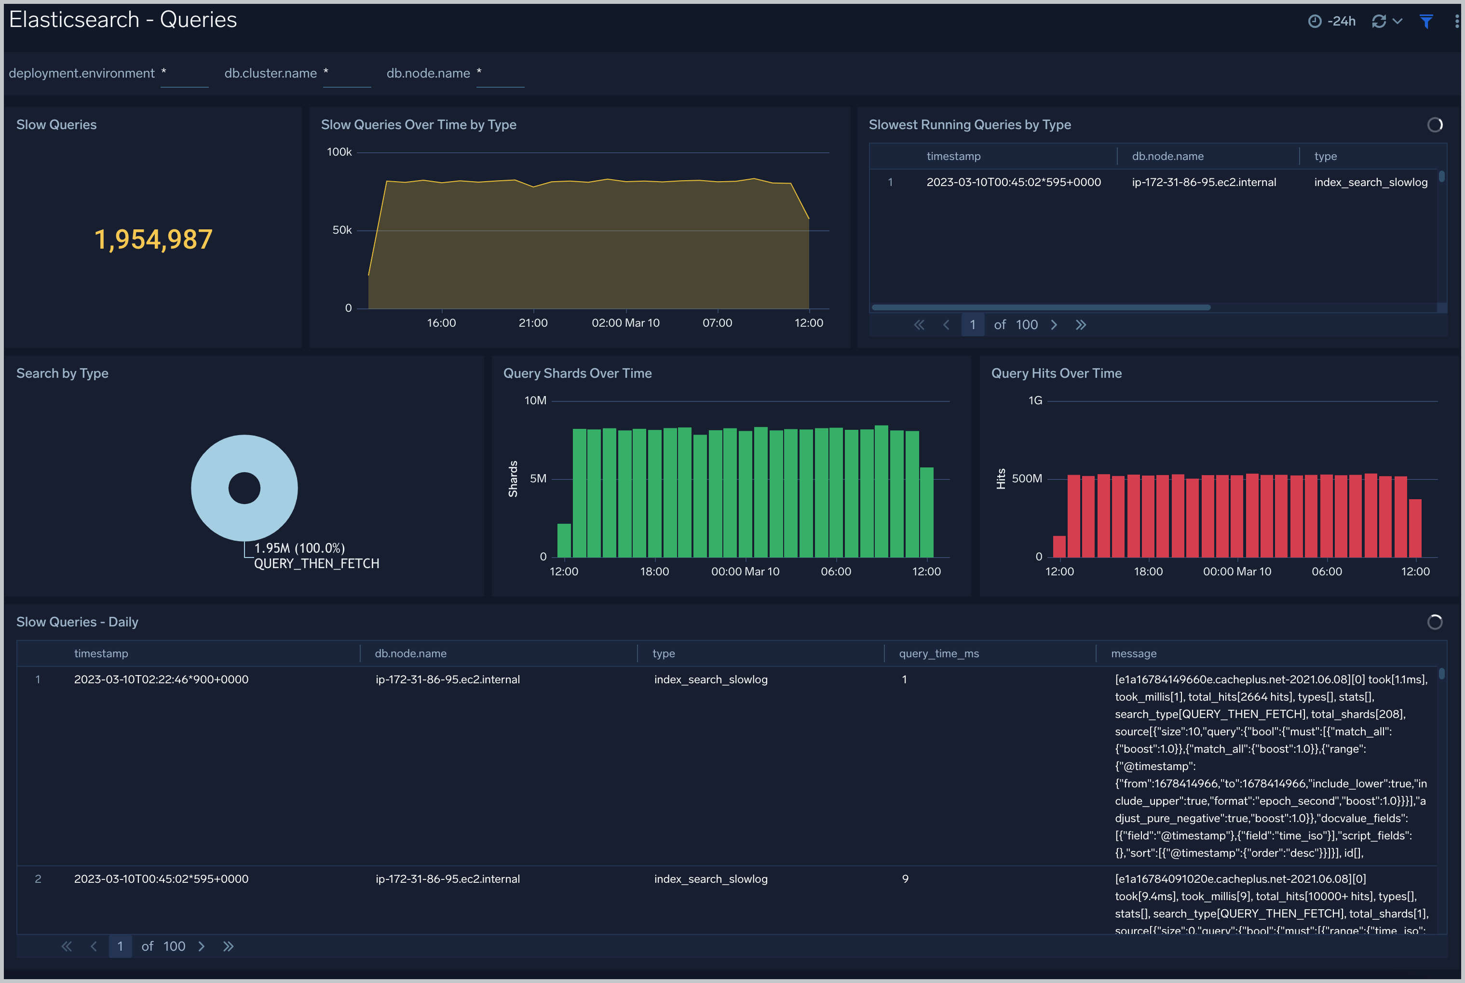Viewport: 1465px width, 983px height.
Task: Click page number field in Slowest Running Queries pagination
Action: [973, 325]
